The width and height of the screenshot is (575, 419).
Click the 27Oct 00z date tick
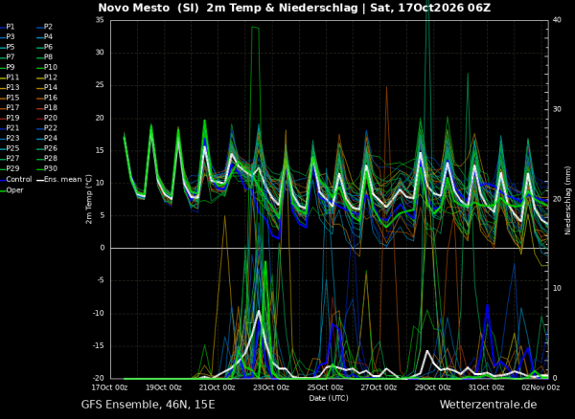(x=379, y=387)
